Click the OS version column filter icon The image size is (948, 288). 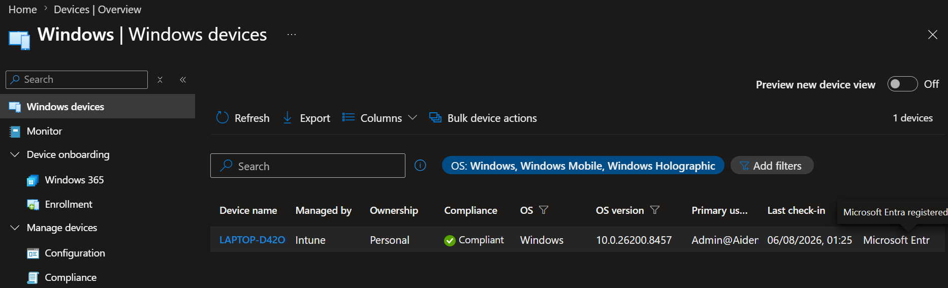tap(655, 210)
